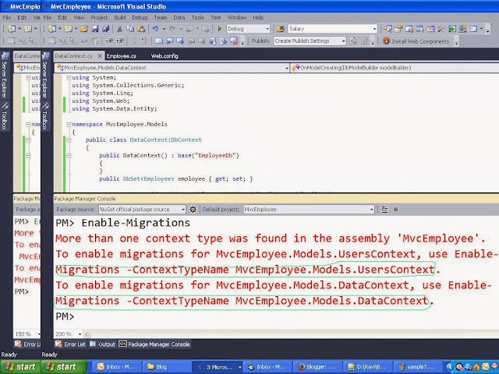
Task: Click the 'PM> Enable-Migrations' command line
Action: [123, 223]
